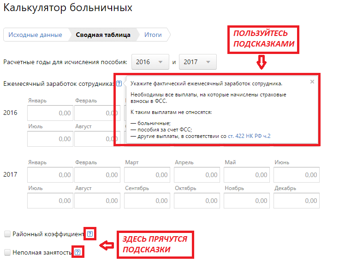Open help icon beside Районный коэффициент
Screen dimensions: 345x262
(x=90, y=234)
